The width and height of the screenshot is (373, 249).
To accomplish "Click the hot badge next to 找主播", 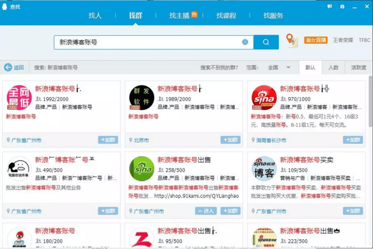I will tap(195, 15).
